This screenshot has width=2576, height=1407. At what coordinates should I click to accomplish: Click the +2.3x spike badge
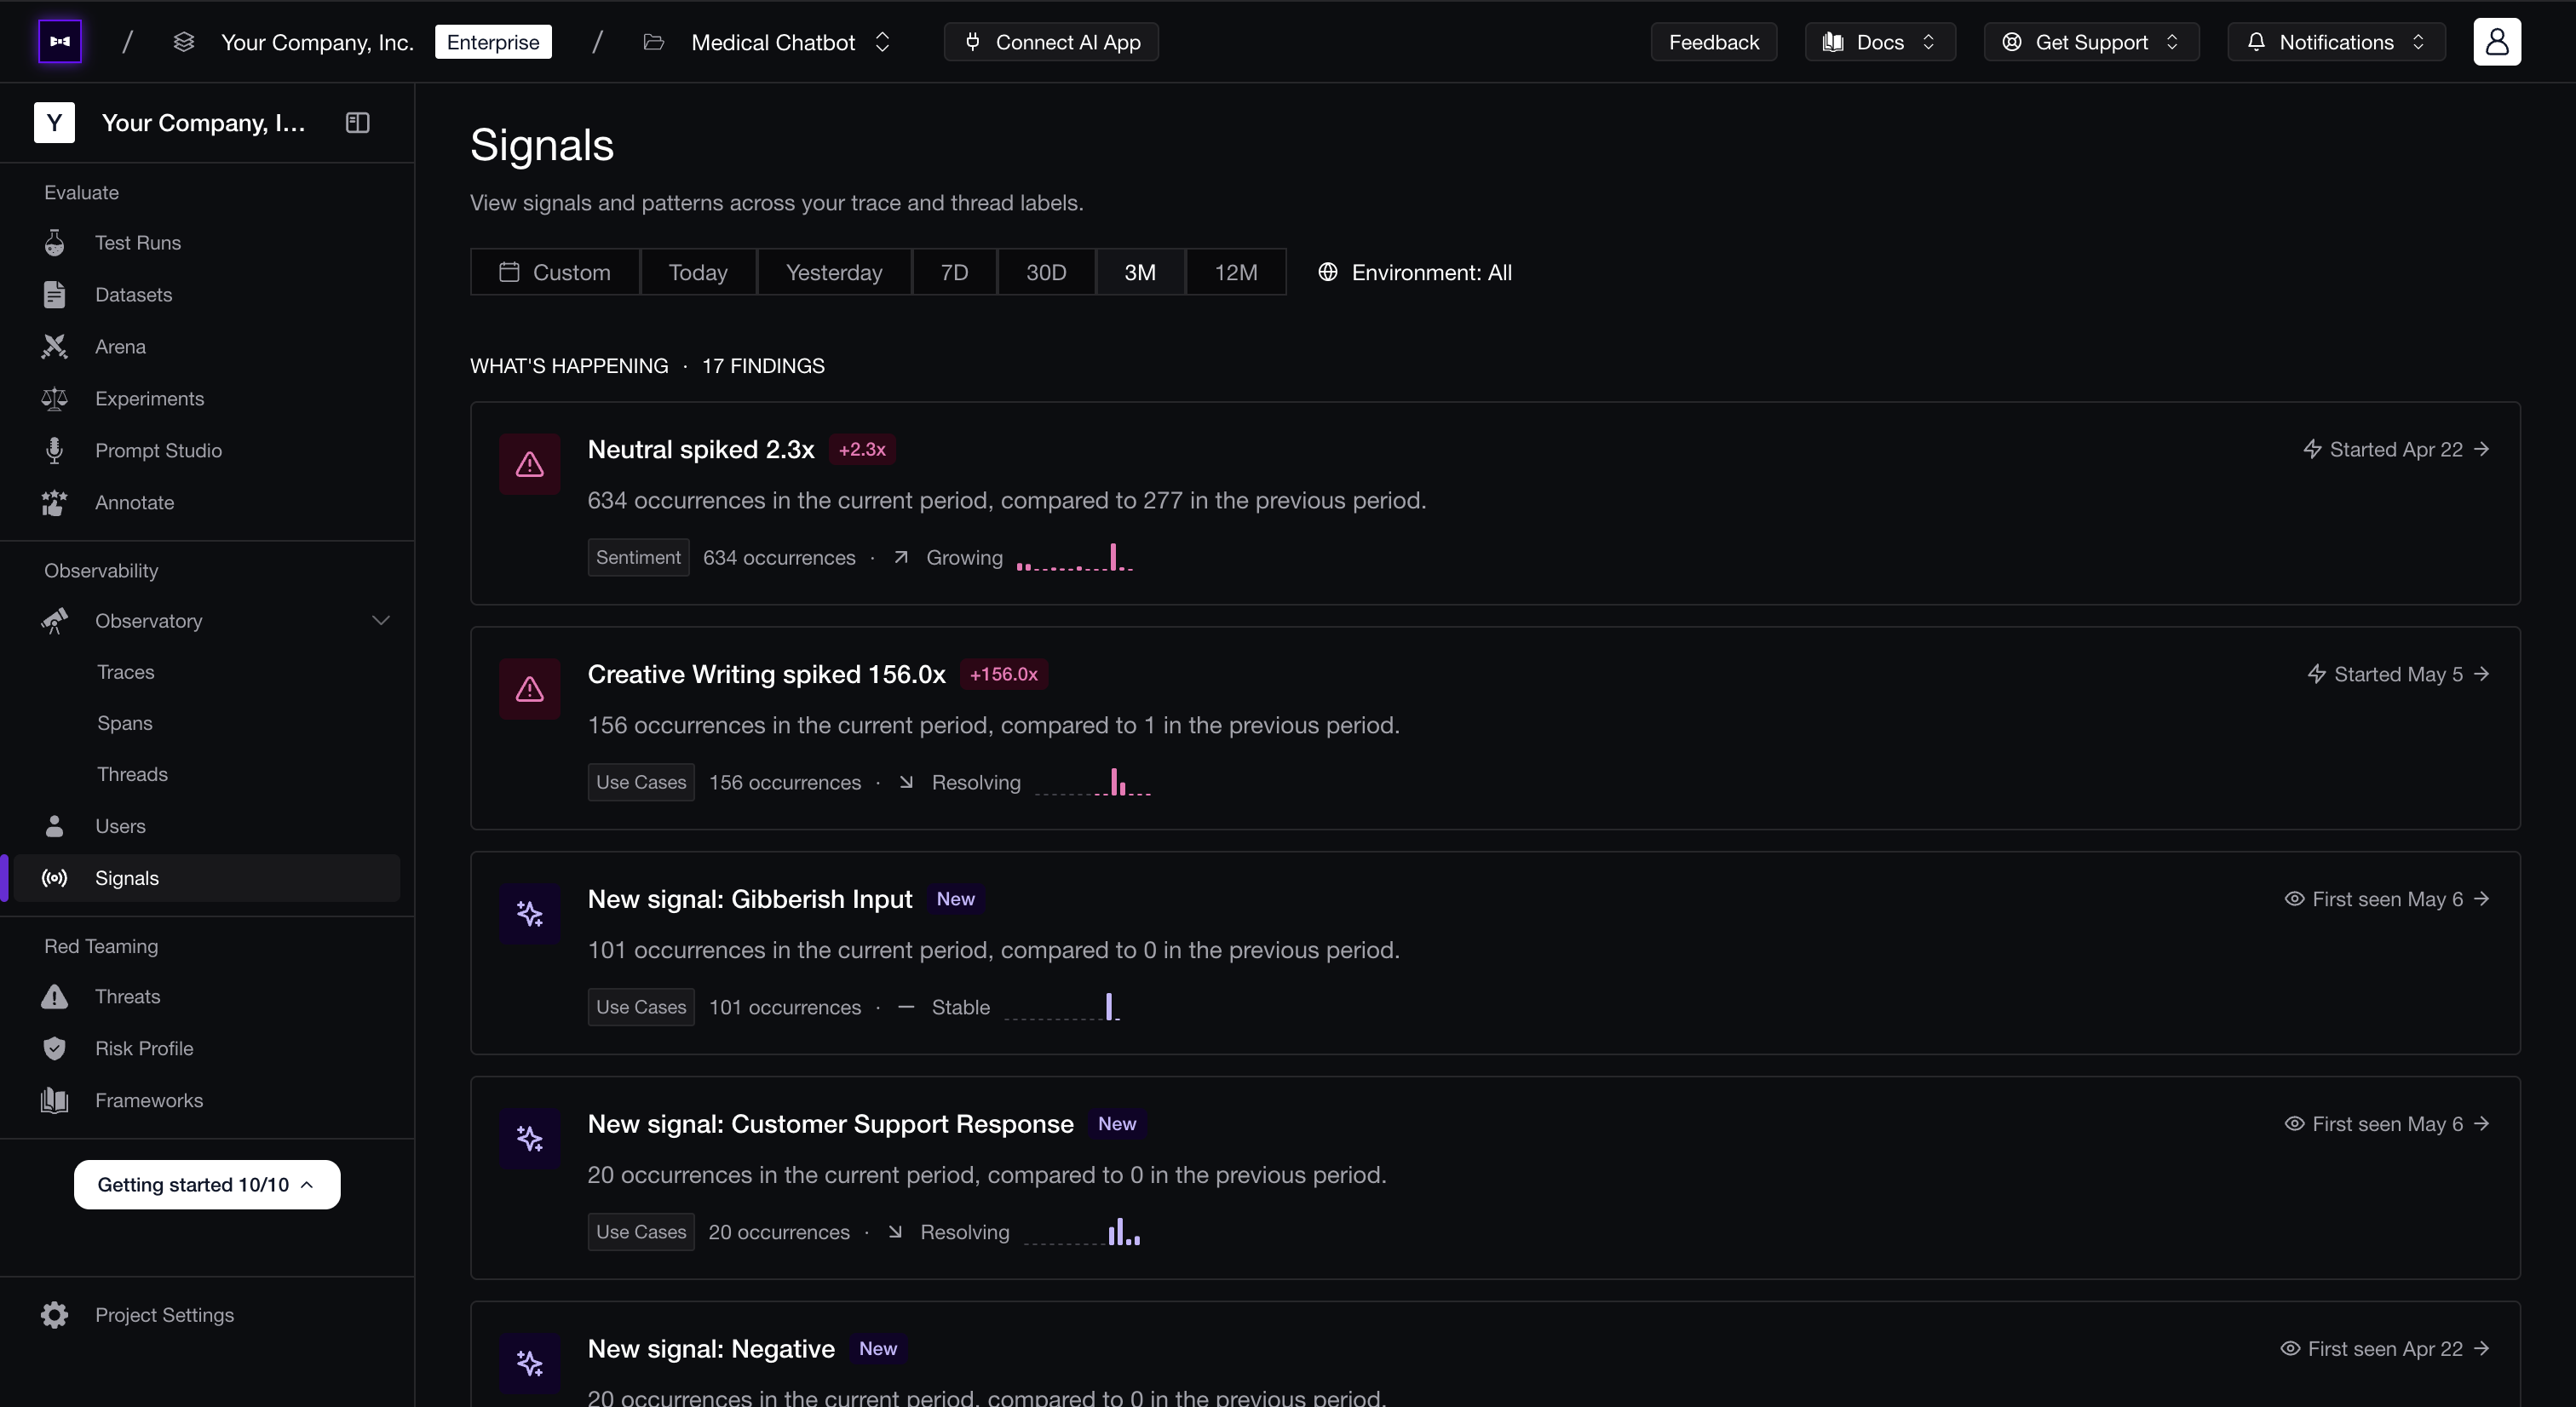(x=862, y=450)
